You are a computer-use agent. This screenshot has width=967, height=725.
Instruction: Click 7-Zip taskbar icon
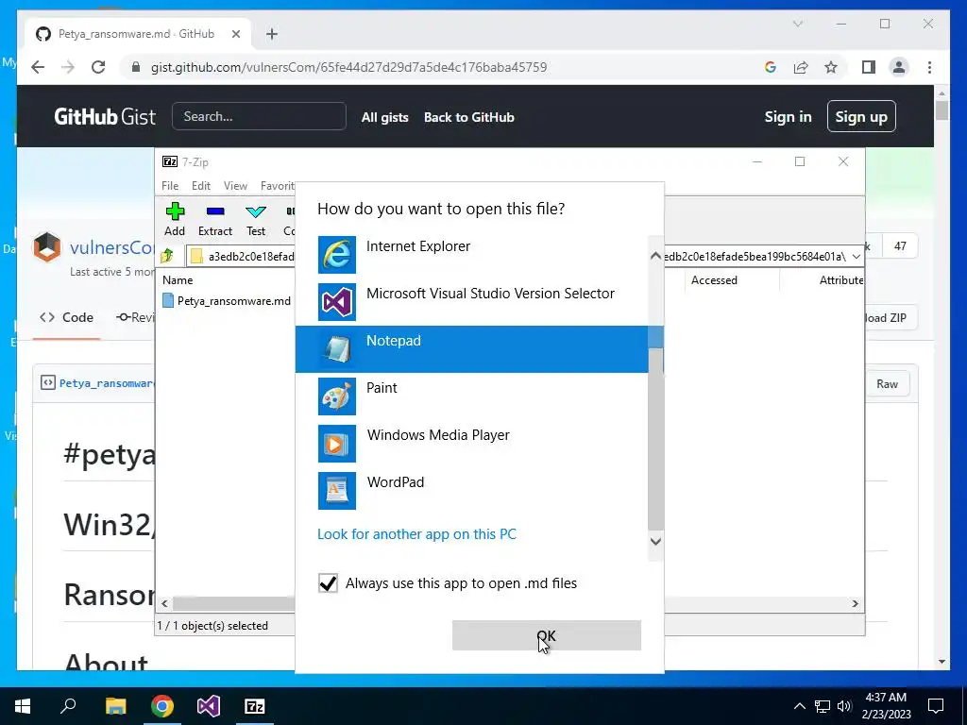point(255,706)
